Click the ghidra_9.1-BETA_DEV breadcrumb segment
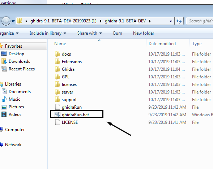Screen dimensions: 213x169 coord(125,21)
